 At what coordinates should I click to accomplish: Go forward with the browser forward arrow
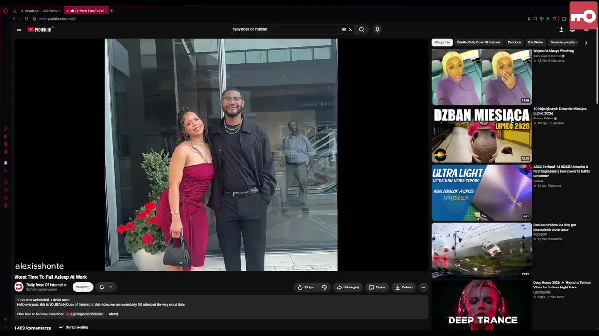coord(20,19)
